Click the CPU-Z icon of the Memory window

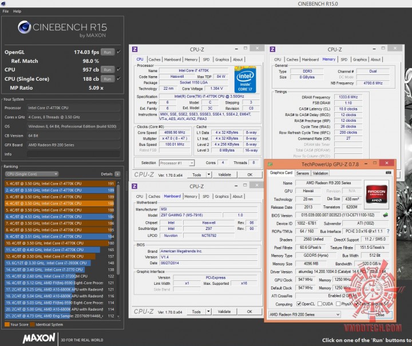tap(272, 49)
